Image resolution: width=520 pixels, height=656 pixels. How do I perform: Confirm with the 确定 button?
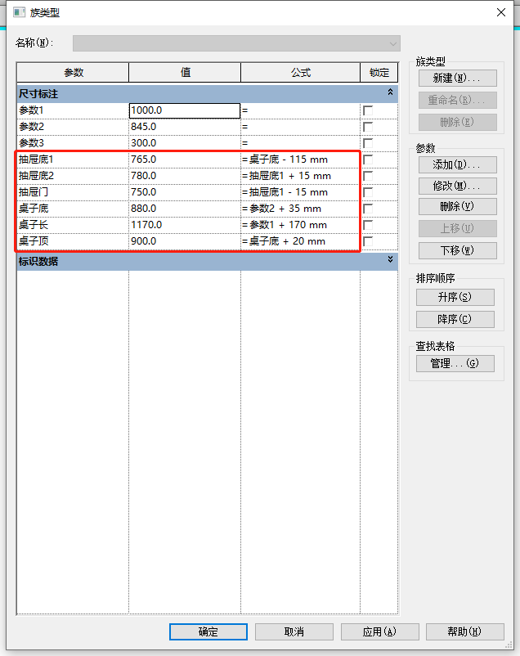[x=208, y=631]
